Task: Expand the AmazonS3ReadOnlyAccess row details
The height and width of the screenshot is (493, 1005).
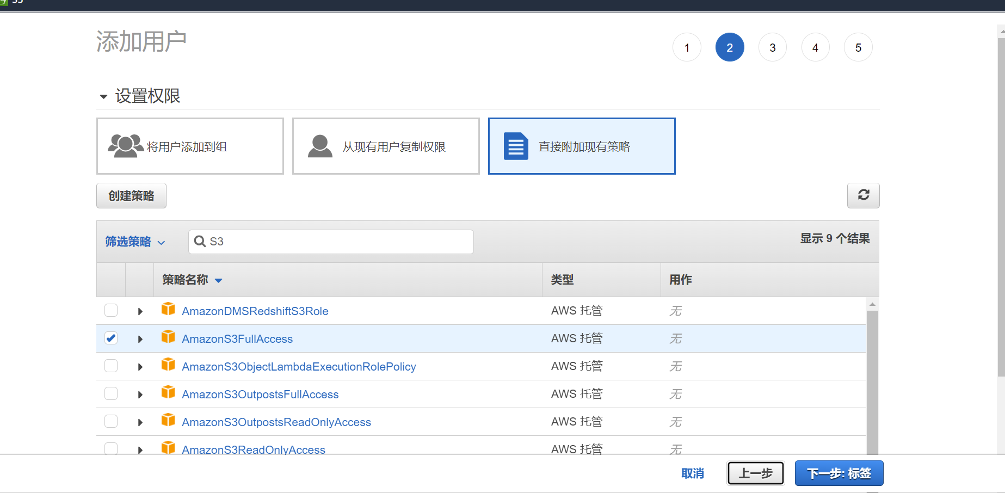Action: [140, 449]
